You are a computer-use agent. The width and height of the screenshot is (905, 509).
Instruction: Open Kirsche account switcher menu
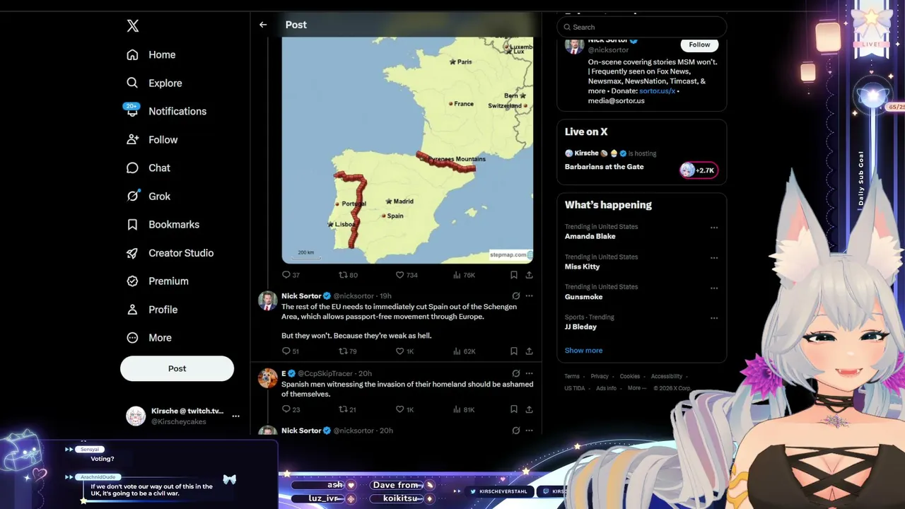click(x=183, y=416)
